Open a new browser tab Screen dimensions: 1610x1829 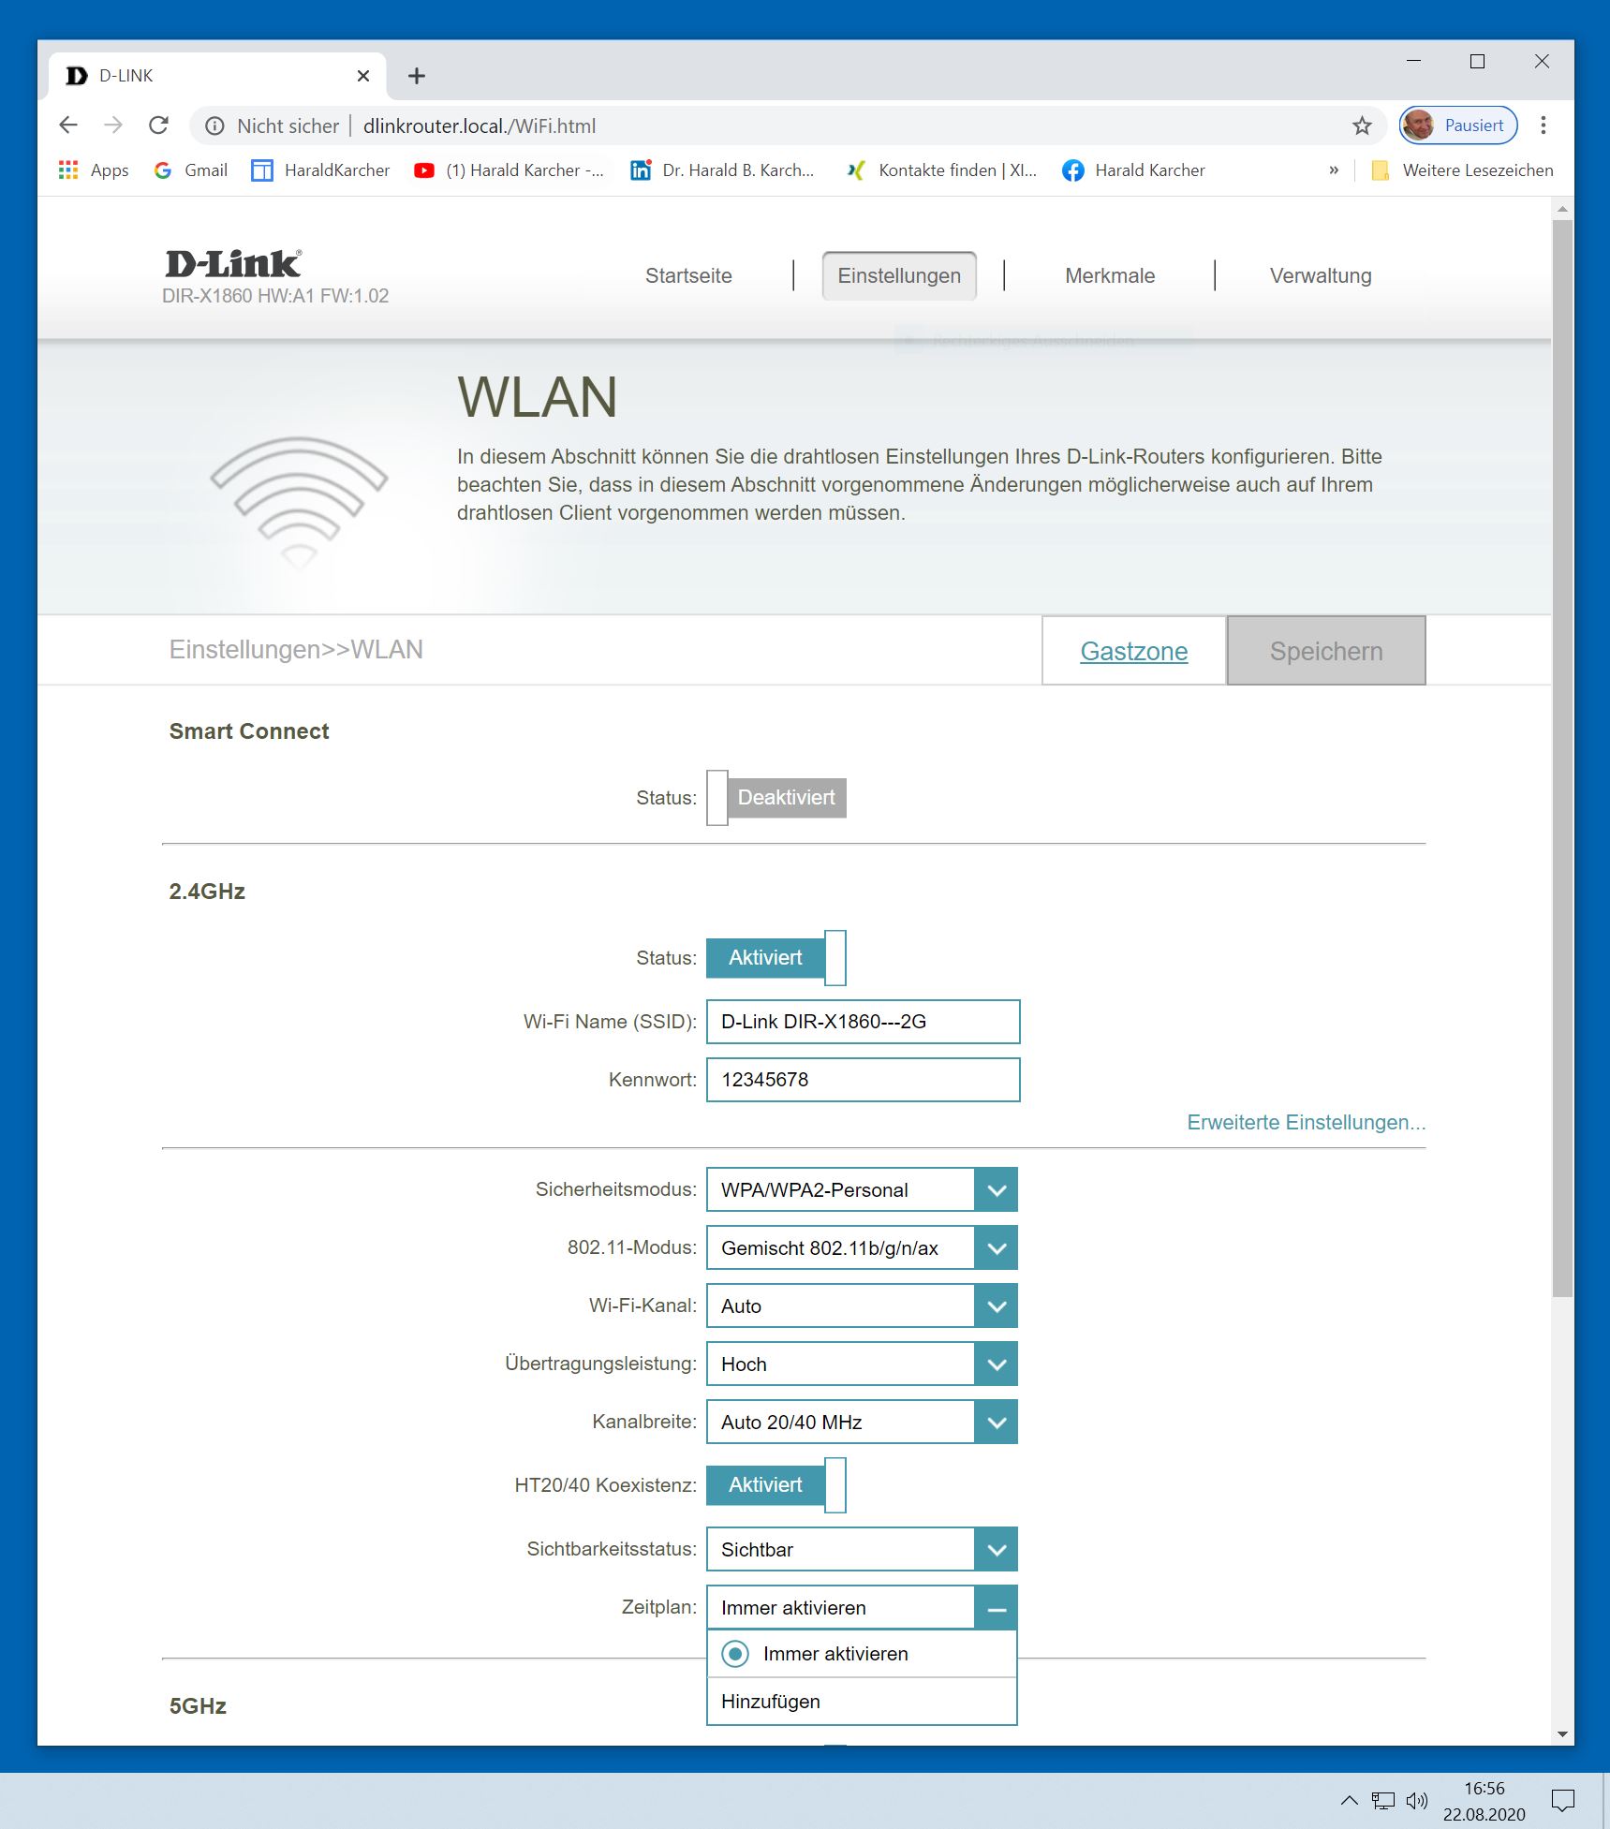pos(417,76)
